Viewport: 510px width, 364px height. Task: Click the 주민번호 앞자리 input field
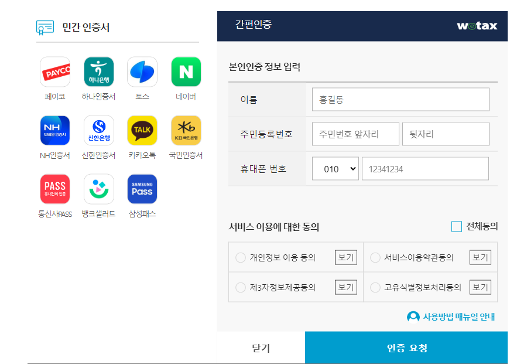click(355, 134)
